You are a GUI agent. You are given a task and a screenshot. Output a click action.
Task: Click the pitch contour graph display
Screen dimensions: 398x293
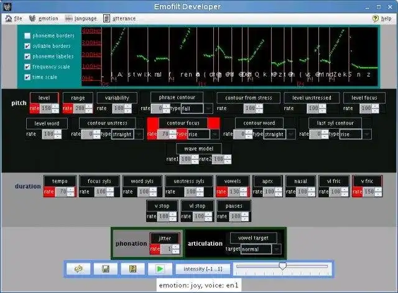229,57
